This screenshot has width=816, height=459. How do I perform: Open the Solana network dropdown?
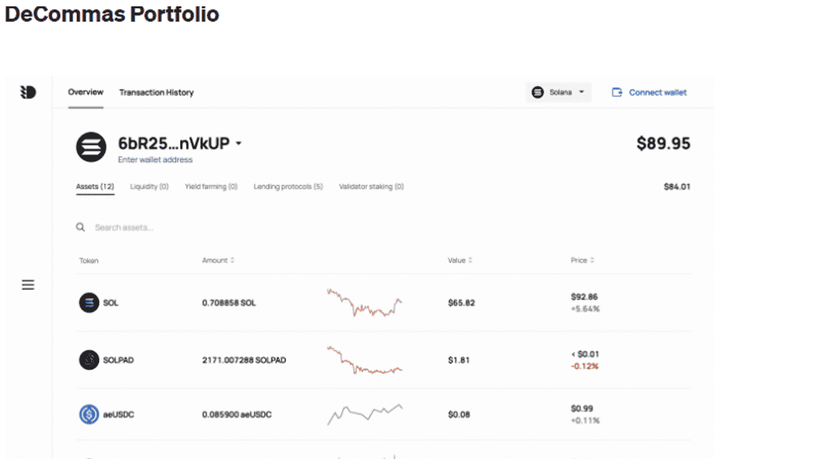(559, 92)
